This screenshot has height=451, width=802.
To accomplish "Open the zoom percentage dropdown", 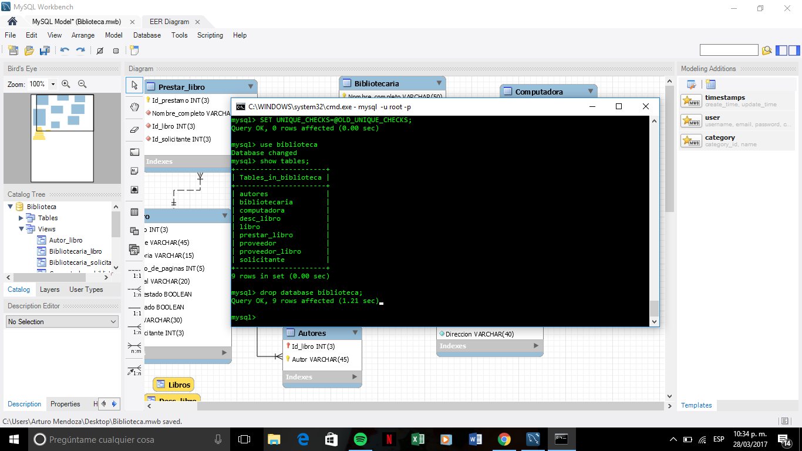I will [x=53, y=84].
